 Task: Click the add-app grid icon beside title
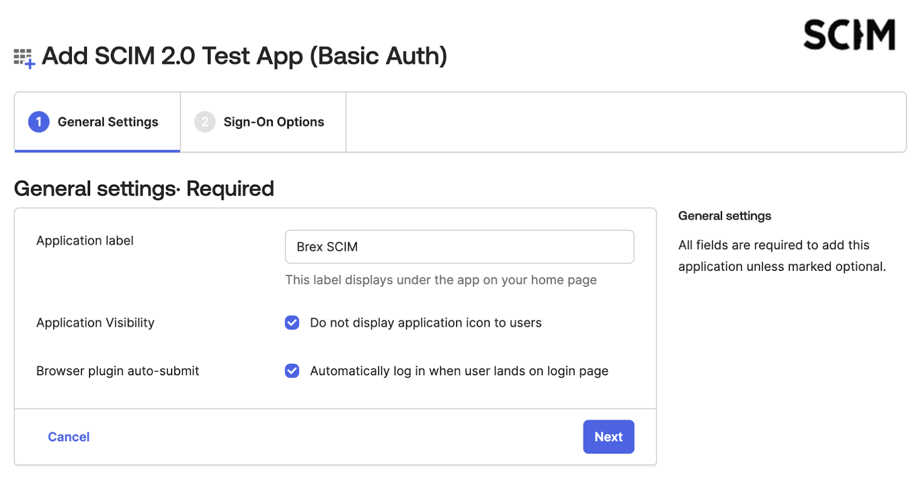click(24, 58)
